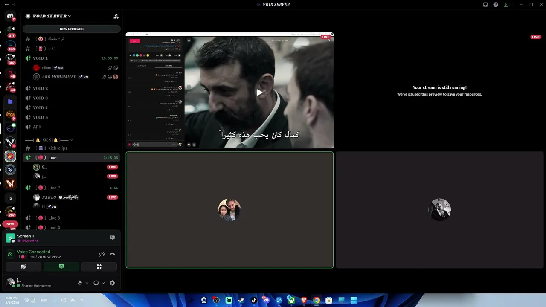Open the activities launcher button

pos(99,266)
